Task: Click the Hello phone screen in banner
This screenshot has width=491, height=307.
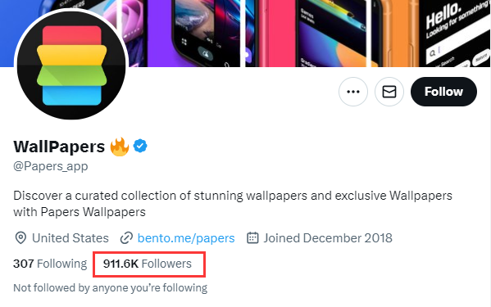Action: coord(456,33)
